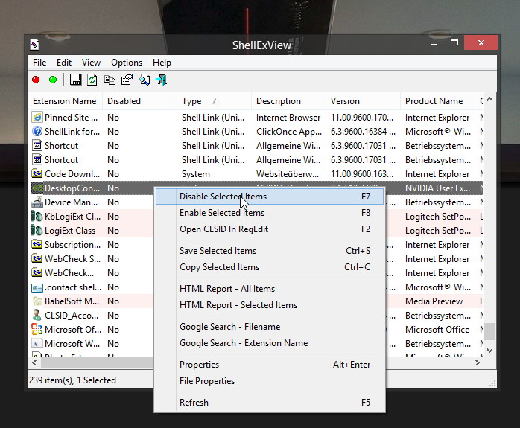Click the Code Downl... row icon
Screen dimensions: 520x428
[x=37, y=173]
